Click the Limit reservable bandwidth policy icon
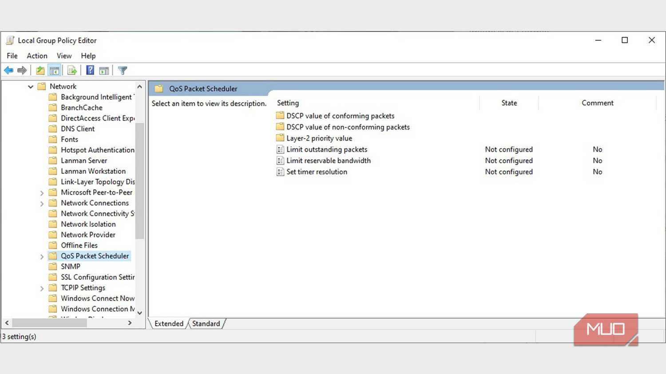Viewport: 666px width, 374px height. 280,161
